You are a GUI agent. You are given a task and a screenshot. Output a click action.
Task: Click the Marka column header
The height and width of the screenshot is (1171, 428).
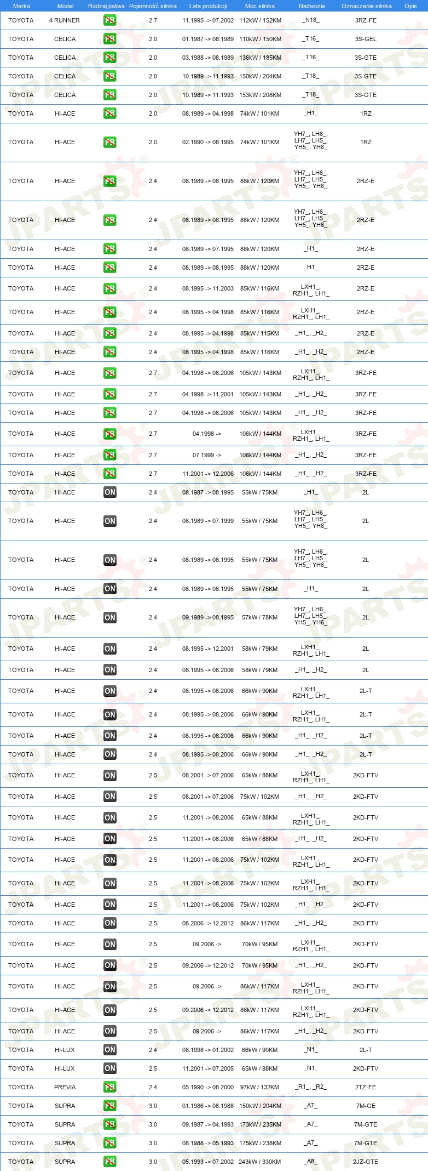(21, 6)
